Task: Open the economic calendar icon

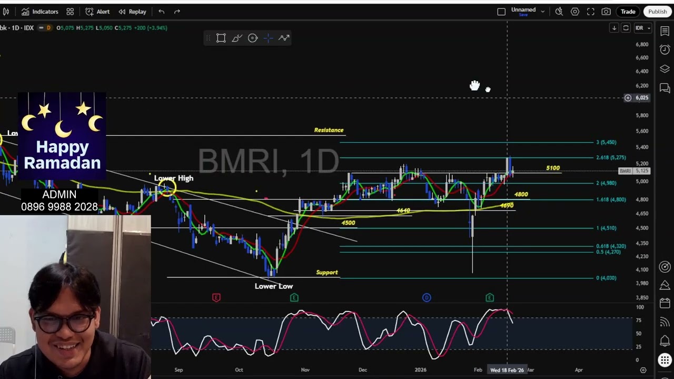Action: tap(665, 304)
